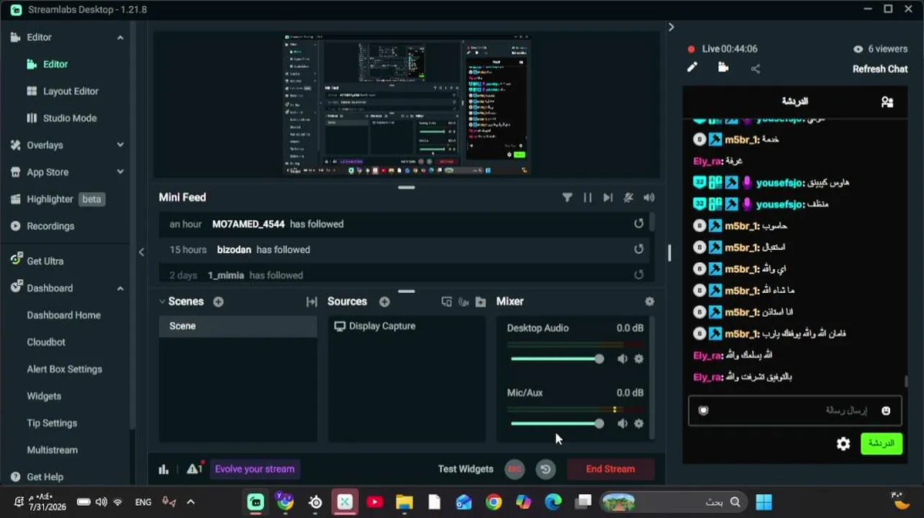Image resolution: width=924 pixels, height=518 pixels.
Task: Click the dual output icon in Sources header
Action: 446,301
